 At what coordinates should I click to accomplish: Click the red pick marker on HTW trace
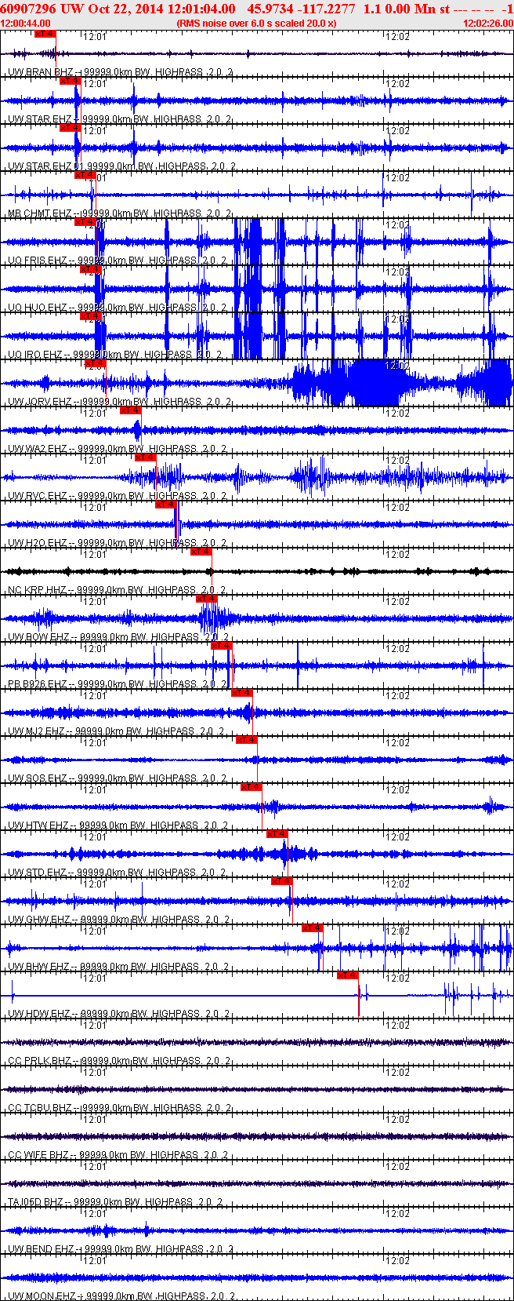(252, 787)
